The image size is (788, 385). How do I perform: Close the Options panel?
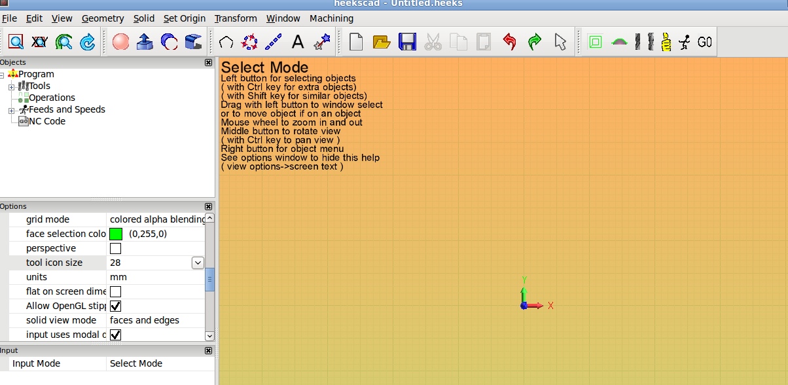pos(209,206)
